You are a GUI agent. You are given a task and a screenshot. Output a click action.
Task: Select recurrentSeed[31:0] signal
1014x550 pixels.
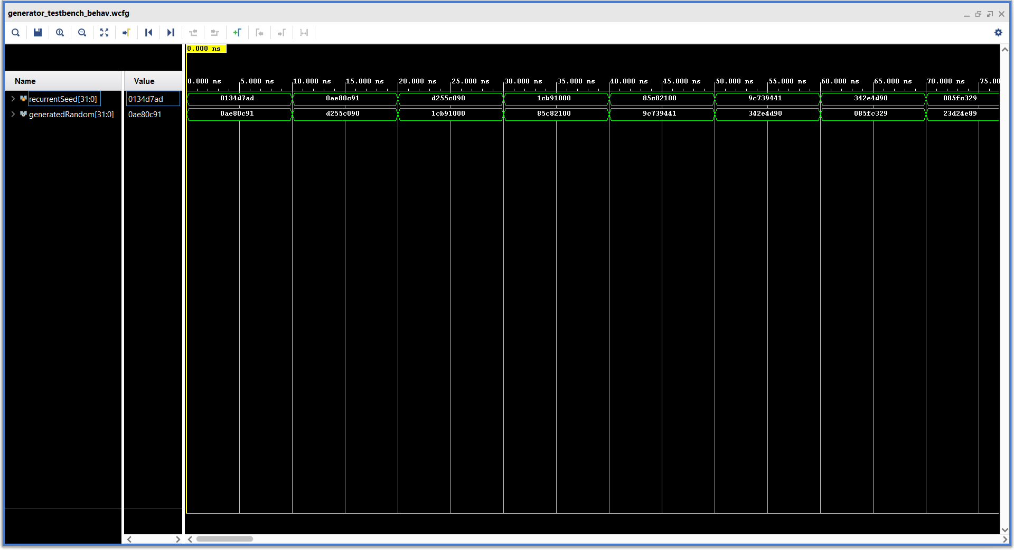[63, 99]
